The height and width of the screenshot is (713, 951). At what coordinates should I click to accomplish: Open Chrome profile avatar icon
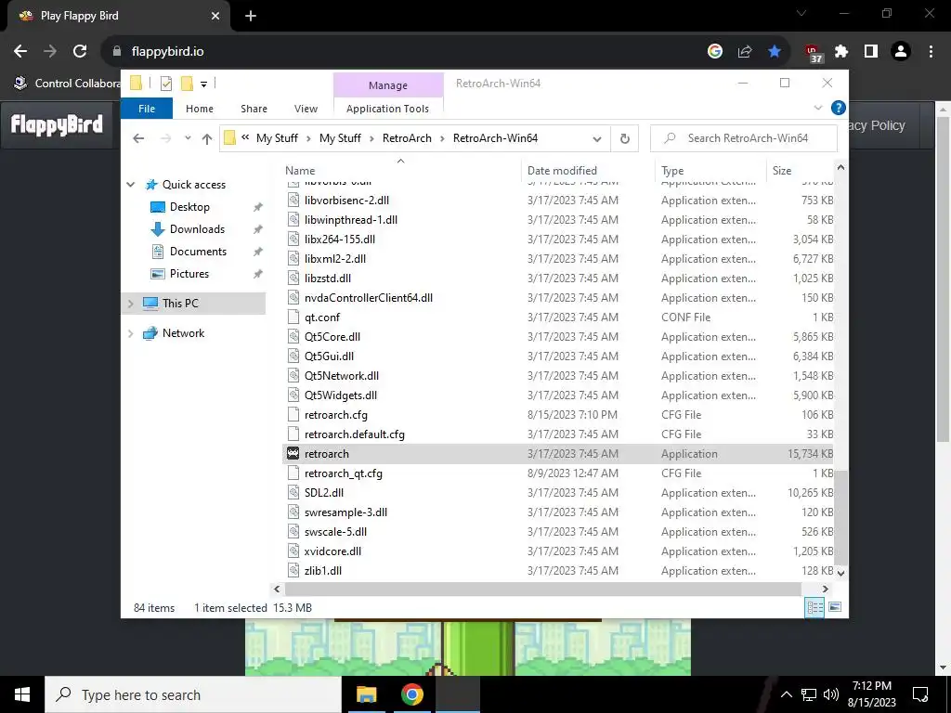(x=901, y=52)
